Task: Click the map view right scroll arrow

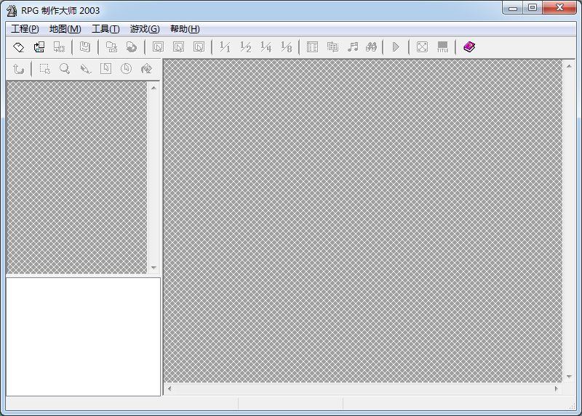Action: (x=557, y=389)
